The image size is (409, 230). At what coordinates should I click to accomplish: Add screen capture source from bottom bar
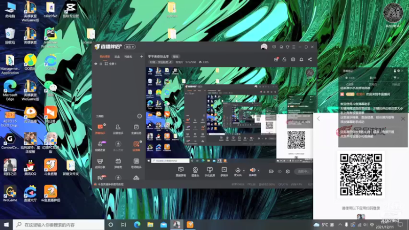180,172
